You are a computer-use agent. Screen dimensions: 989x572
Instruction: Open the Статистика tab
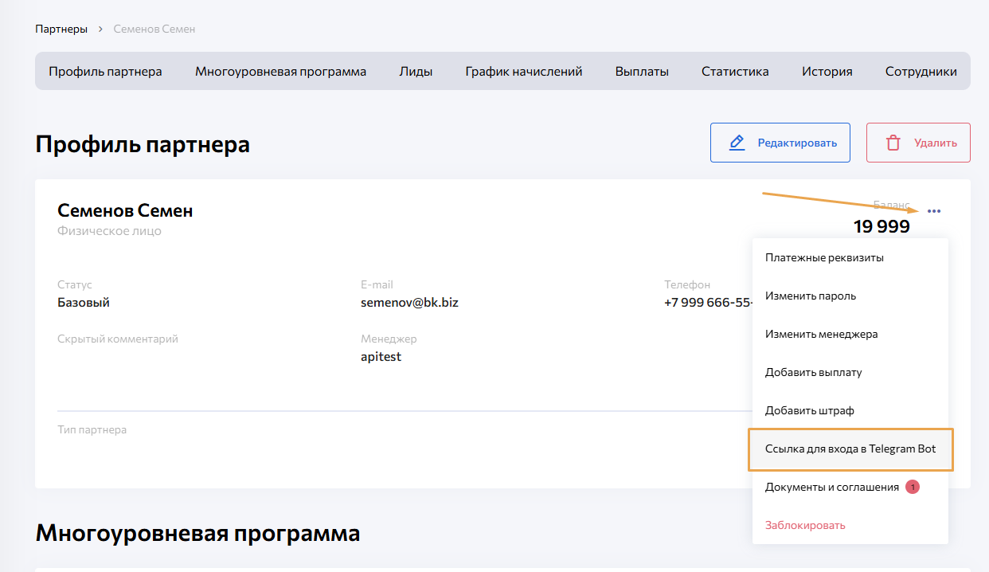(x=735, y=71)
